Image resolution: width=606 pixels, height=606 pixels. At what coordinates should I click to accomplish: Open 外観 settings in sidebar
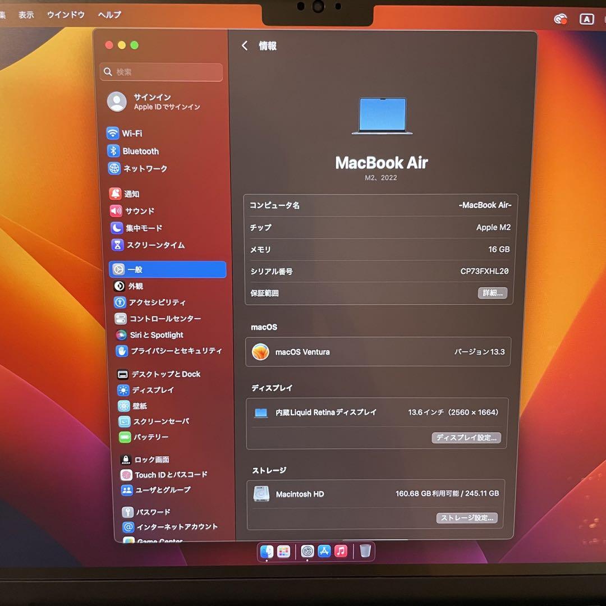click(128, 286)
